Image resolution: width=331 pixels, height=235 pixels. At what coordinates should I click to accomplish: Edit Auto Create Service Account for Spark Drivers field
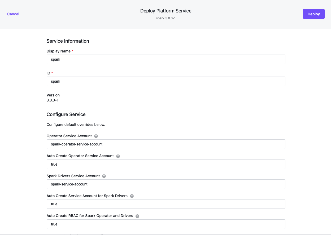(x=166, y=204)
